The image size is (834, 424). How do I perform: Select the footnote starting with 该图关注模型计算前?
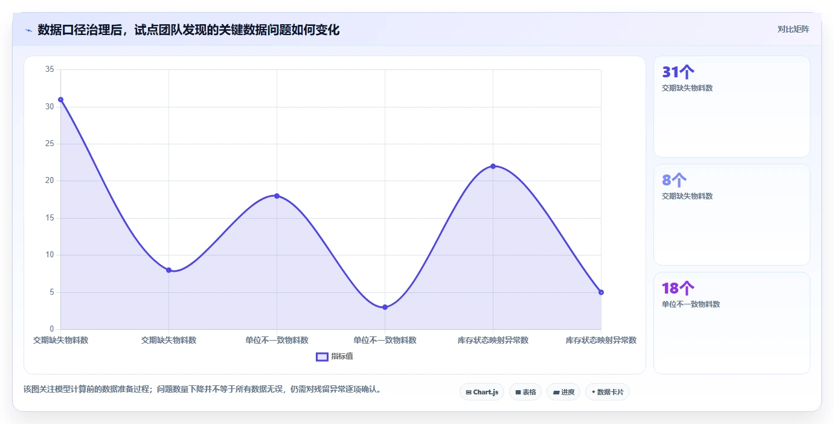[202, 390]
